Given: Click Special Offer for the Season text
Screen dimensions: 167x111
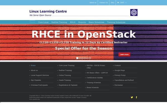Looking at the screenshot, I should tap(83, 48).
